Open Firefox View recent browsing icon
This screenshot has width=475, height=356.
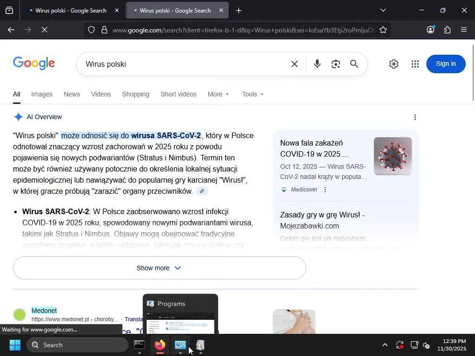tap(9, 10)
